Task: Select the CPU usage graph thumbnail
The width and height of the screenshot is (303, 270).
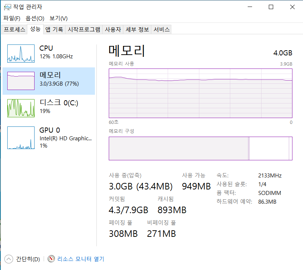Action: click(x=21, y=54)
